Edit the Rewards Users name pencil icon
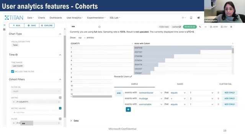The width and height of the screenshot is (245, 137). point(131,76)
